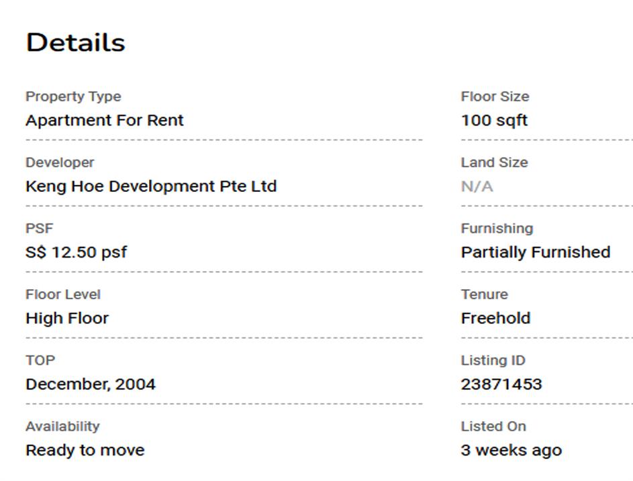Select the Listed On label
This screenshot has height=481, width=633.
point(493,426)
